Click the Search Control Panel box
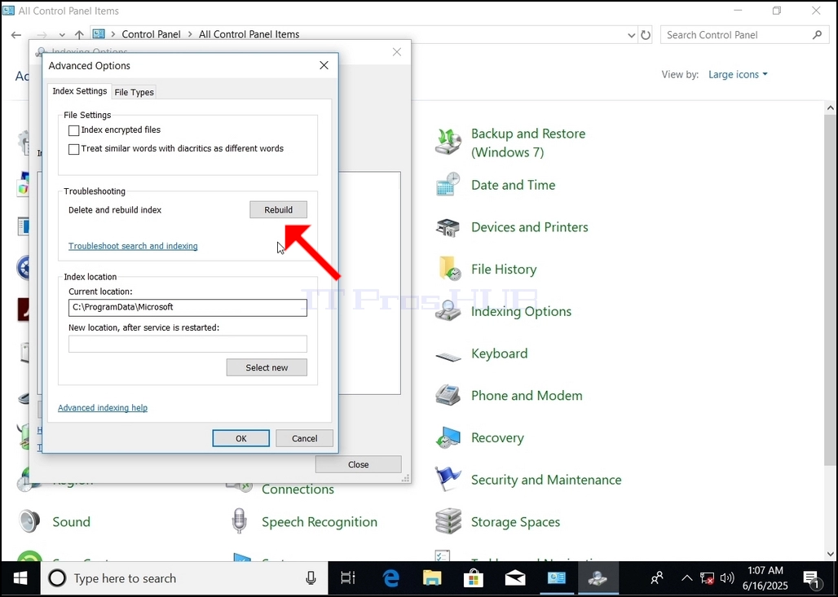This screenshot has width=838, height=597. [745, 35]
